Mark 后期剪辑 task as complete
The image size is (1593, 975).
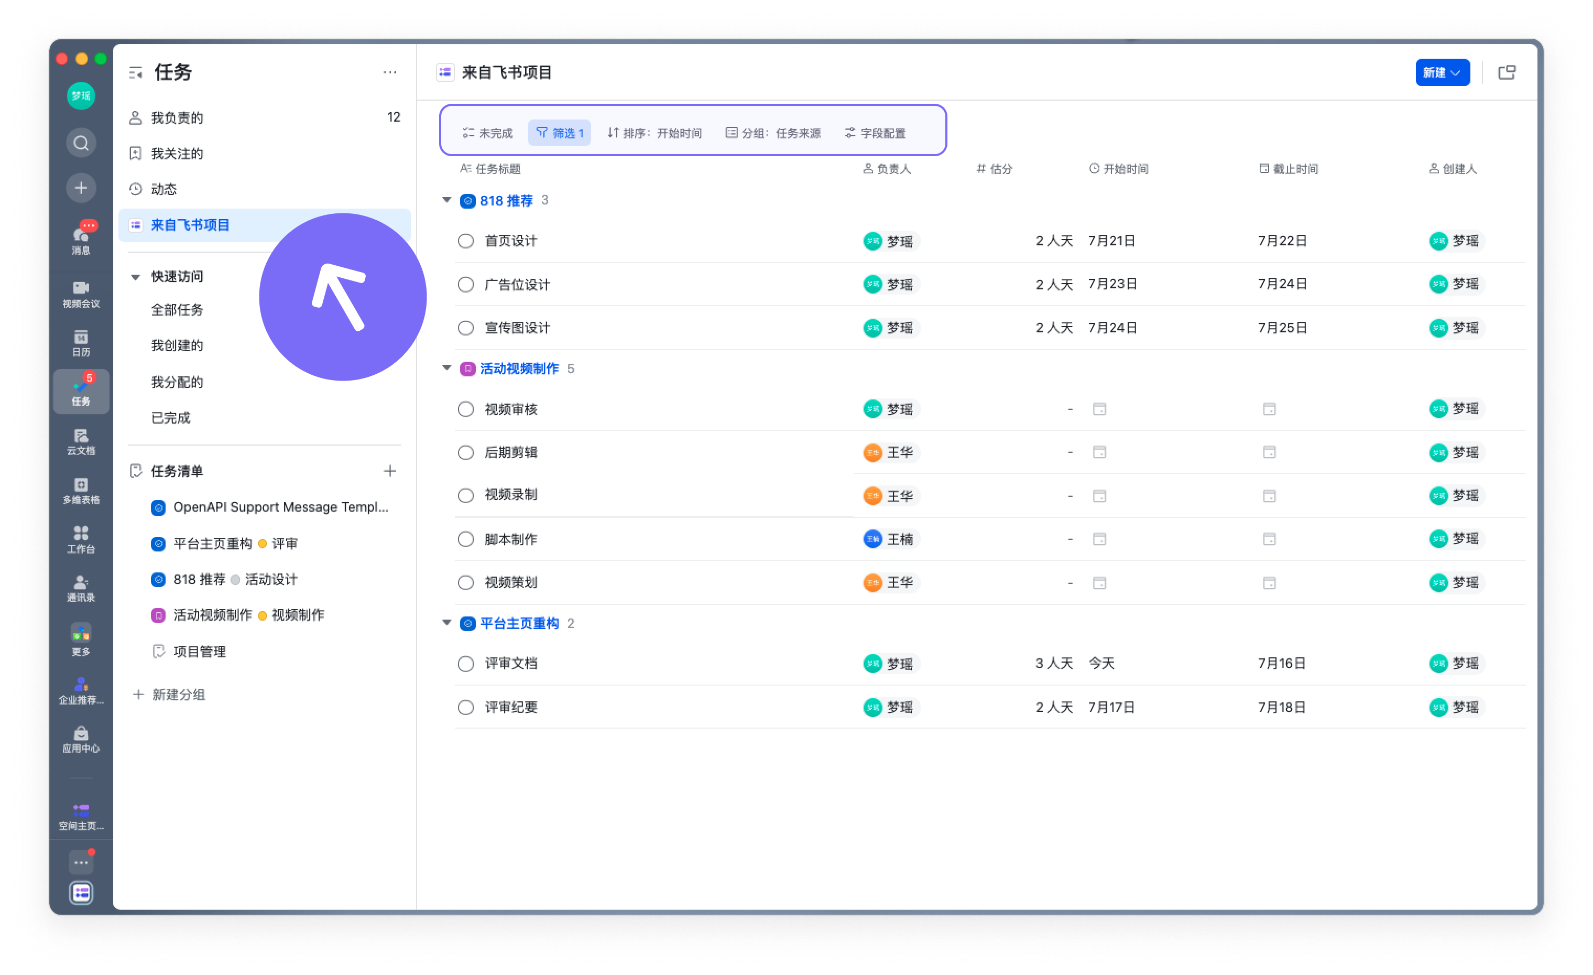pyautogui.click(x=465, y=452)
